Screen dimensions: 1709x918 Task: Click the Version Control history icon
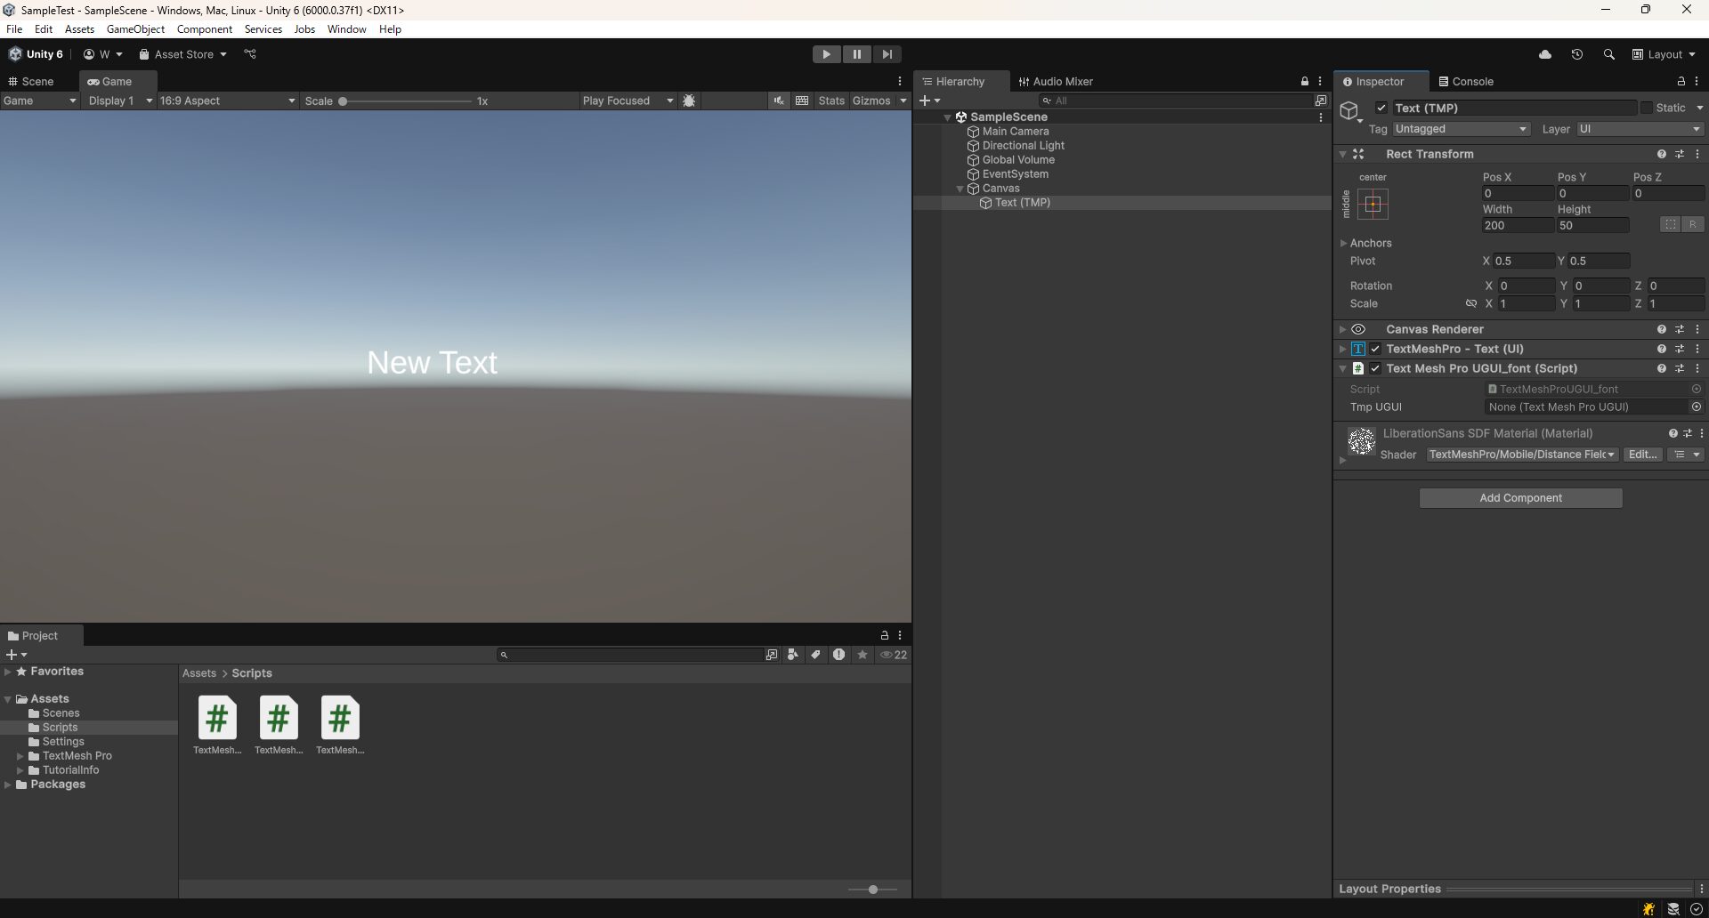coord(1577,54)
